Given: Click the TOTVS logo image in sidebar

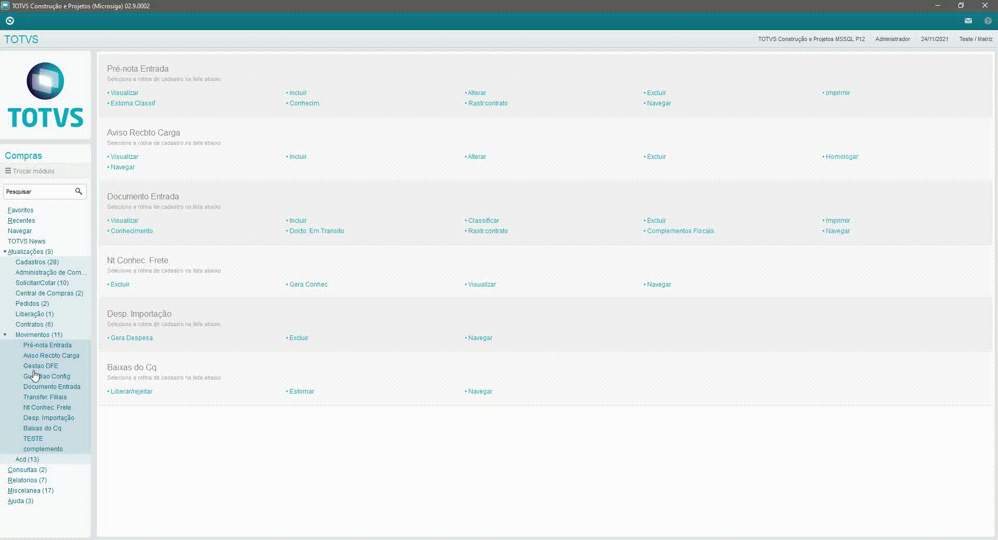Looking at the screenshot, I should [45, 95].
